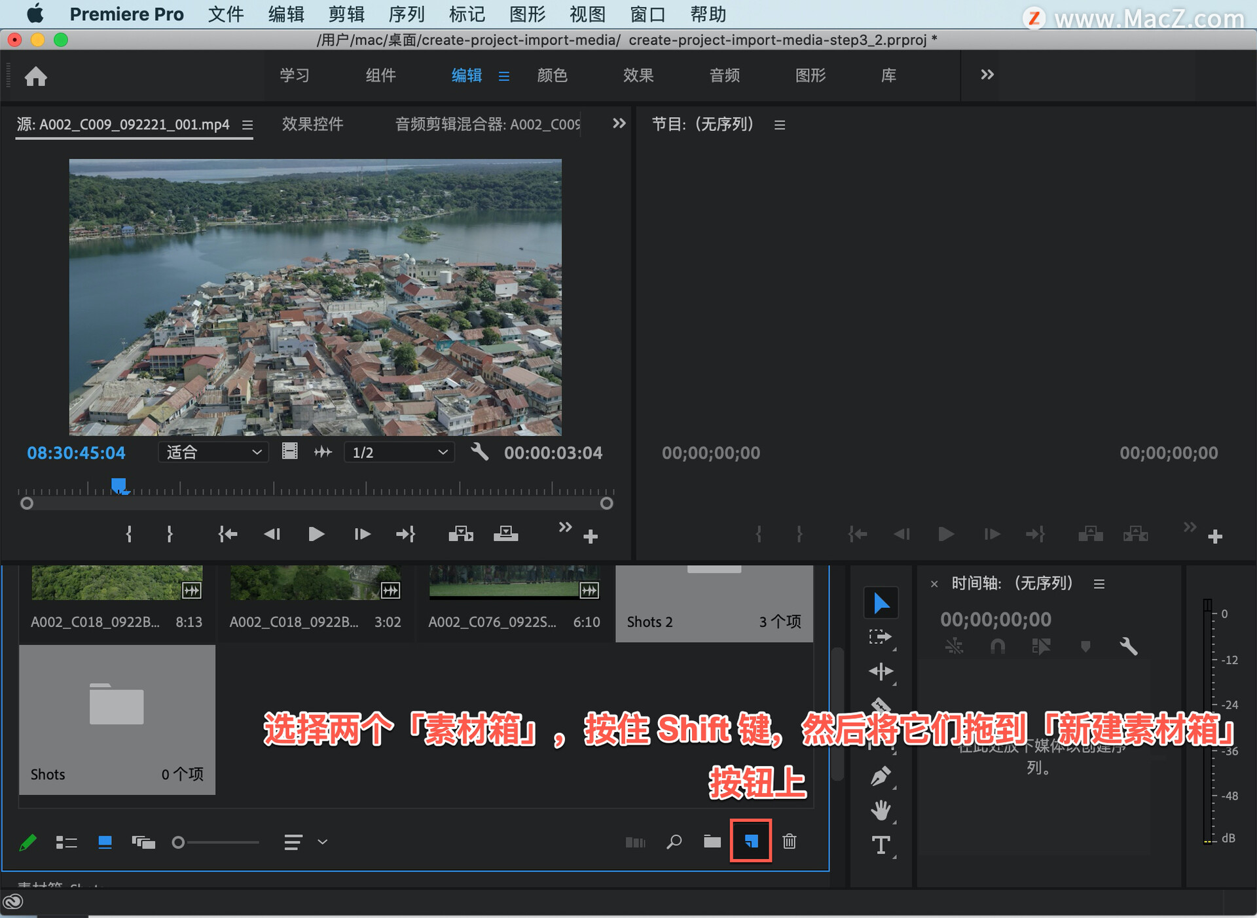1257x918 pixels.
Task: Click Automate to Sequence icon
Action: 635,842
